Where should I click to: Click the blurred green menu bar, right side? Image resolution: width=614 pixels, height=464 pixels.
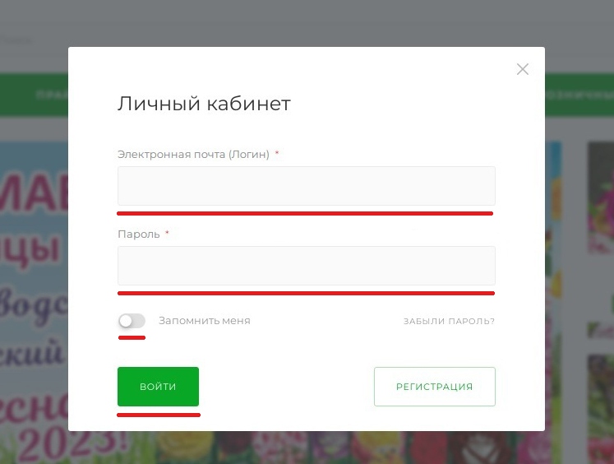pyautogui.click(x=579, y=95)
